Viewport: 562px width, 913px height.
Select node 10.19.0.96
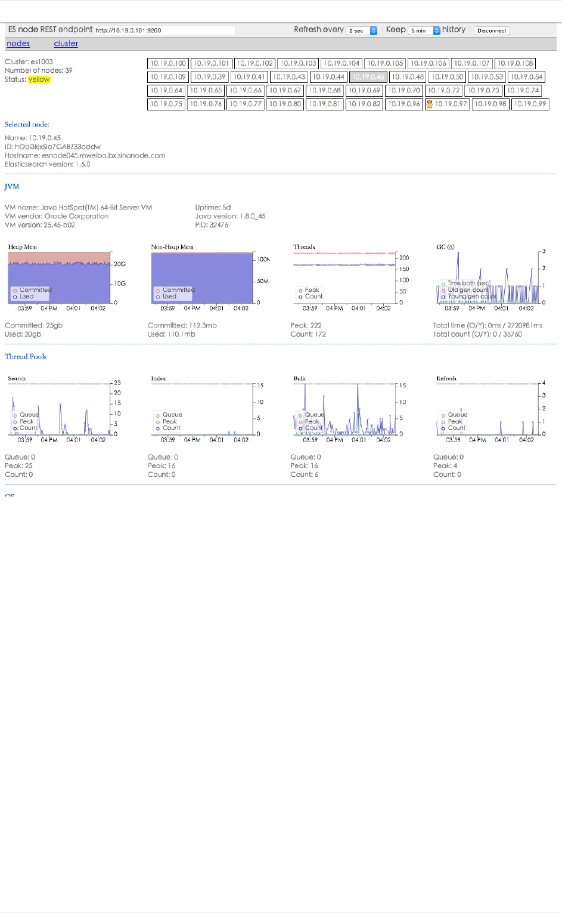[404, 104]
